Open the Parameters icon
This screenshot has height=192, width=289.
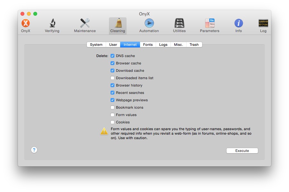(210, 23)
